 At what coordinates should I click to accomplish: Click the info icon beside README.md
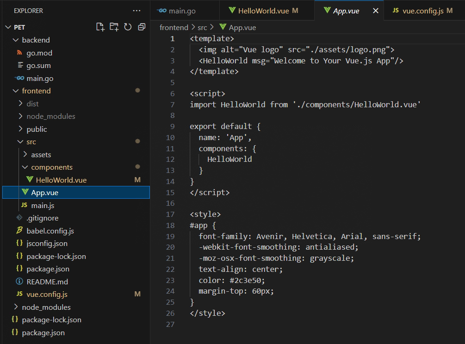[x=19, y=282]
